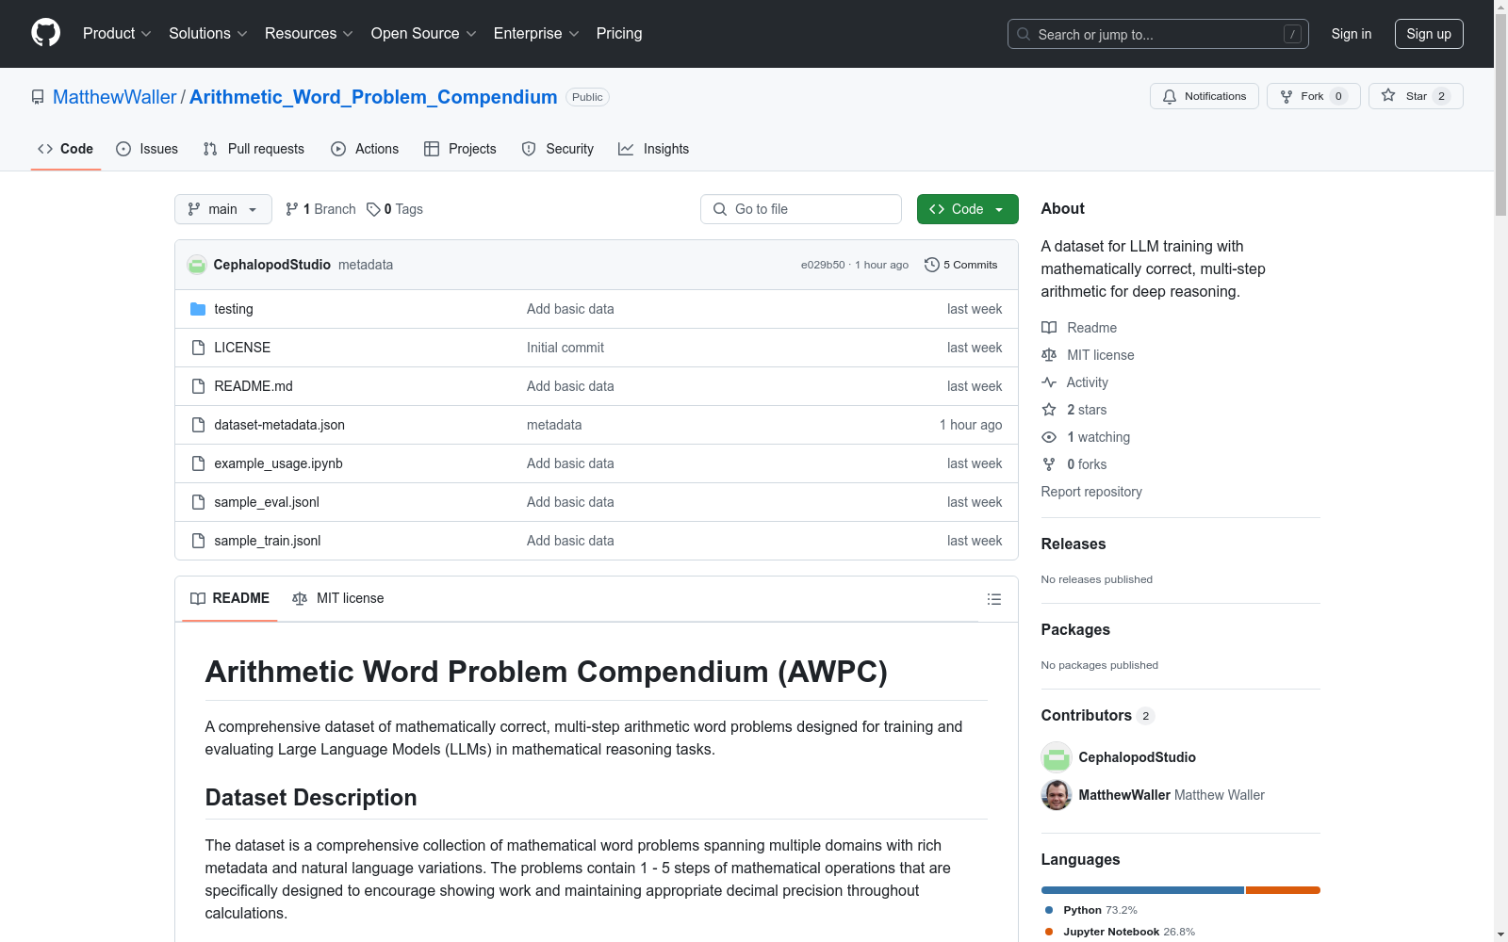The width and height of the screenshot is (1508, 942).
Task: Open the dataset-metadata.json file name
Action: click(x=280, y=425)
